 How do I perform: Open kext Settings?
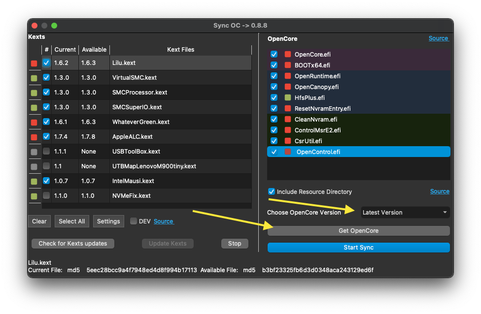coord(108,221)
